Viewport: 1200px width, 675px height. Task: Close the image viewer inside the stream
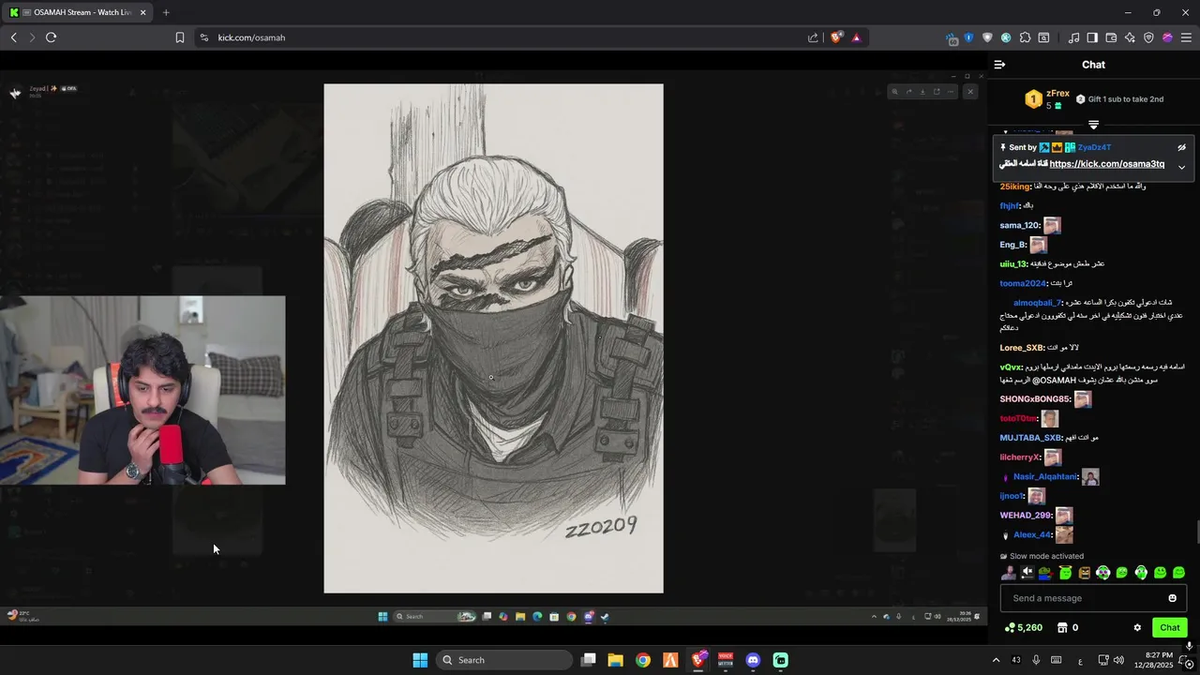(x=970, y=91)
